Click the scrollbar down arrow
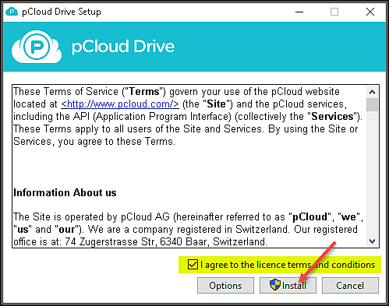The width and height of the screenshot is (389, 306). (372, 241)
